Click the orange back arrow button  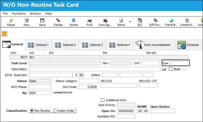(4, 34)
